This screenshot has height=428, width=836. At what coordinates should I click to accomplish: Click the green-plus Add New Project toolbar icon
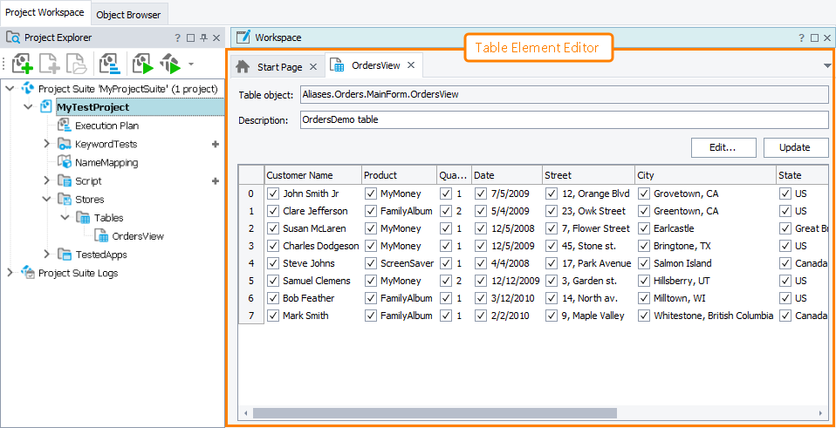[x=22, y=64]
